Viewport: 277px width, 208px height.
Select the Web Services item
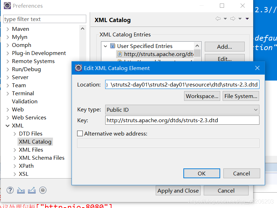tap(29, 118)
